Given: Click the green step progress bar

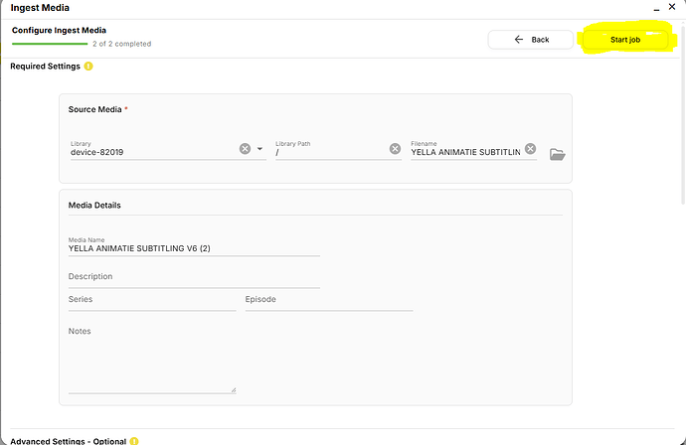Looking at the screenshot, I should click(x=50, y=44).
